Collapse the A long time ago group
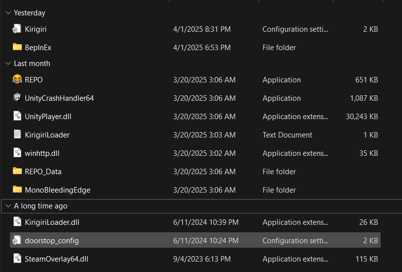The image size is (402, 272). 7,206
